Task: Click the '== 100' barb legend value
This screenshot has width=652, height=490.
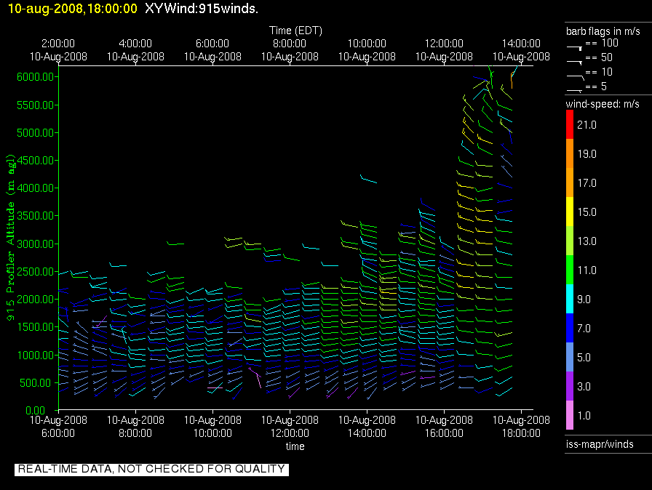Action: pyautogui.click(x=602, y=43)
